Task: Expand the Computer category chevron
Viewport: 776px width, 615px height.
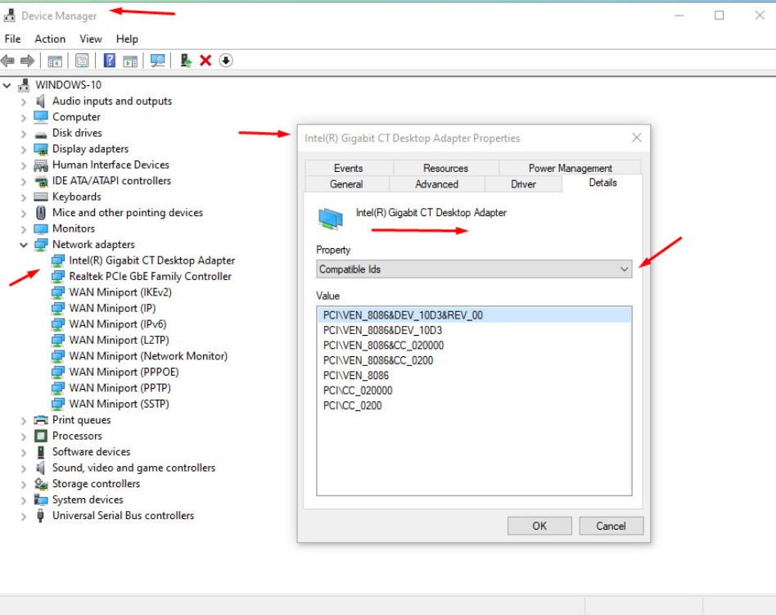Action: coord(23,118)
